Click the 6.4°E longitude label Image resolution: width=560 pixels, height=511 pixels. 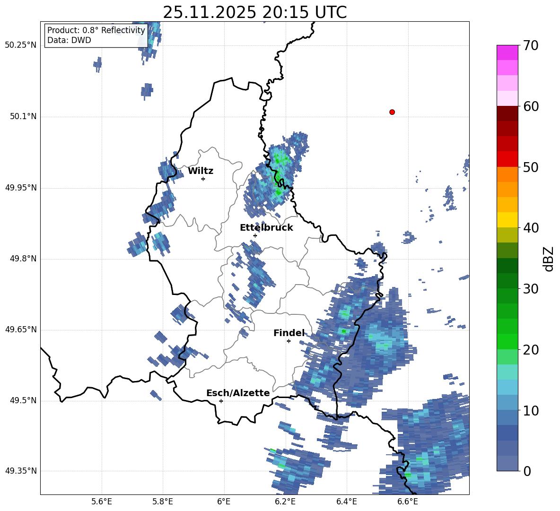click(x=346, y=502)
